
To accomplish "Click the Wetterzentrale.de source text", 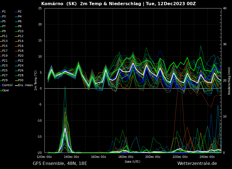I will click(x=197, y=164).
